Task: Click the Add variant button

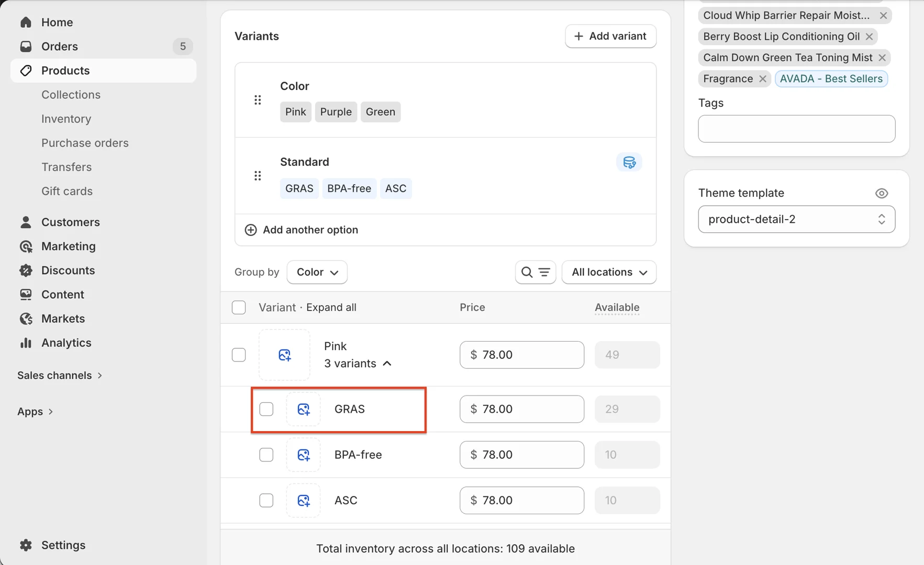Action: coord(610,36)
